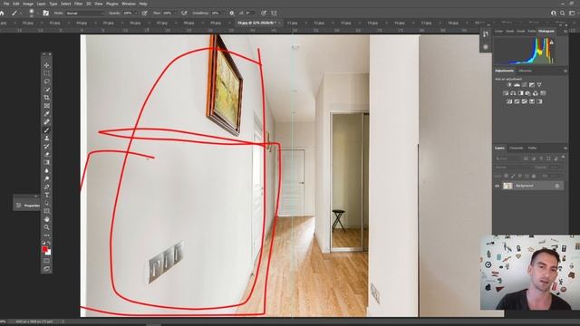Click the red foreground color swatch

[44, 250]
